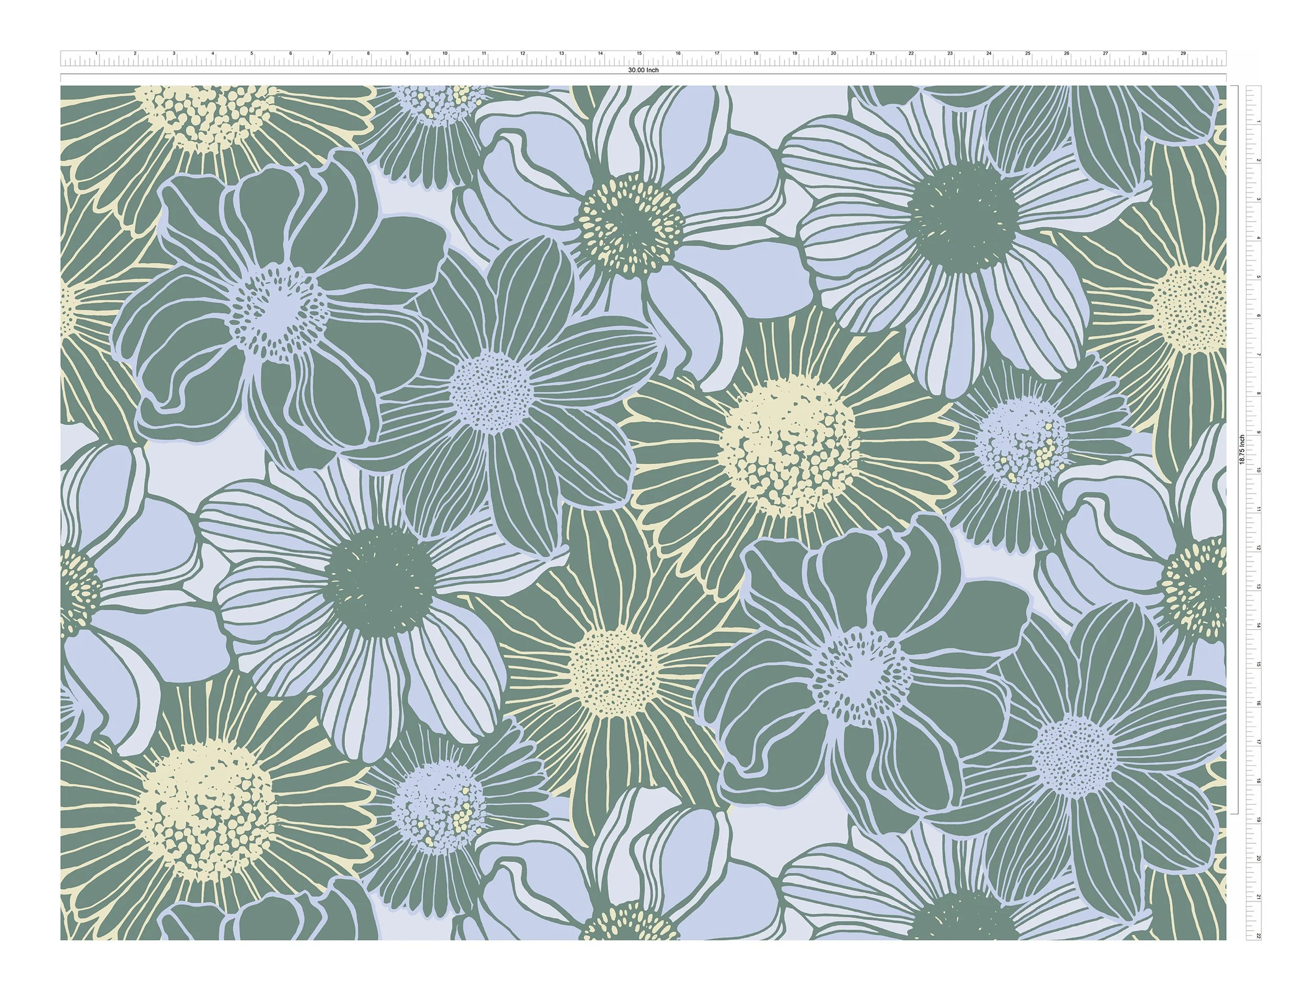Click the "30.00 Inch" width label

pos(643,70)
